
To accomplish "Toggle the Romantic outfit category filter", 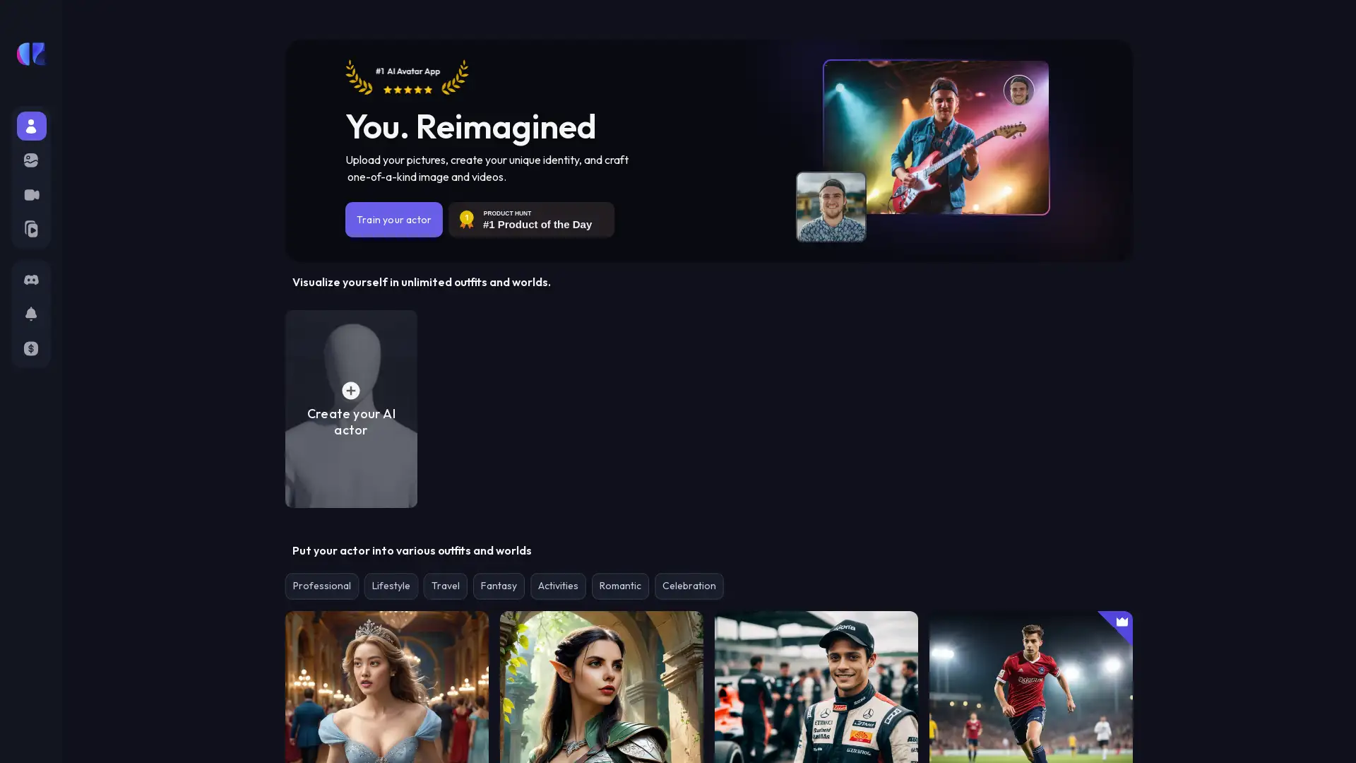I will coord(619,586).
